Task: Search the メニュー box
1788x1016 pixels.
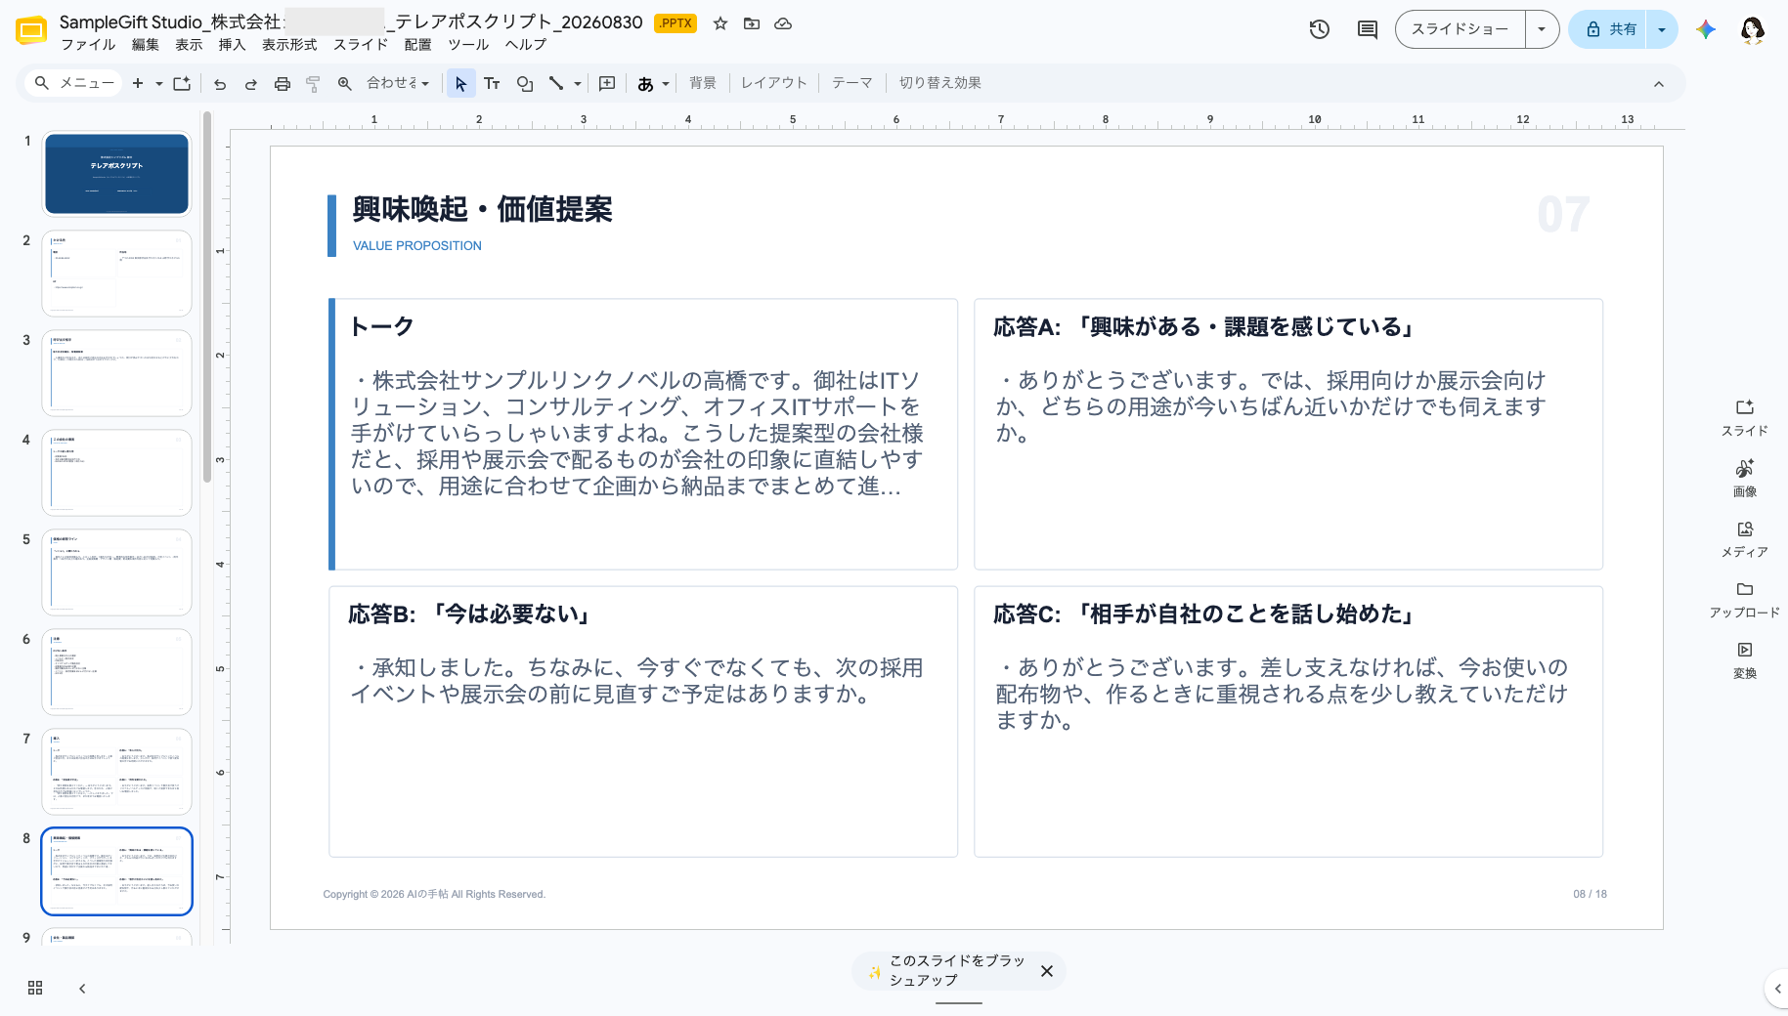Action: pyautogui.click(x=74, y=84)
